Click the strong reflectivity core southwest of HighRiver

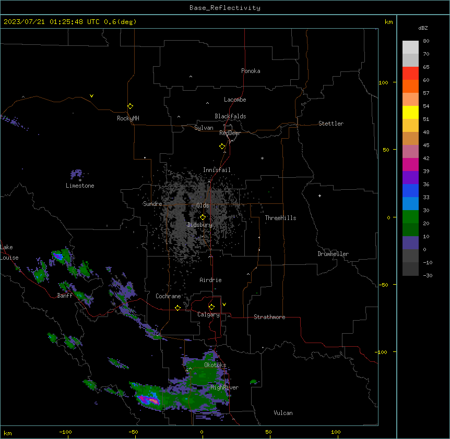(x=150, y=400)
